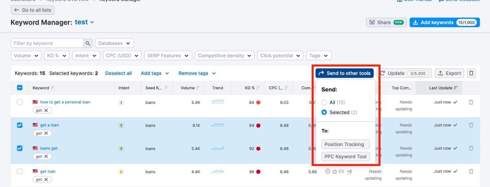Check the 'get loan' row checkbox
The image size is (490, 187).
[x=20, y=171]
